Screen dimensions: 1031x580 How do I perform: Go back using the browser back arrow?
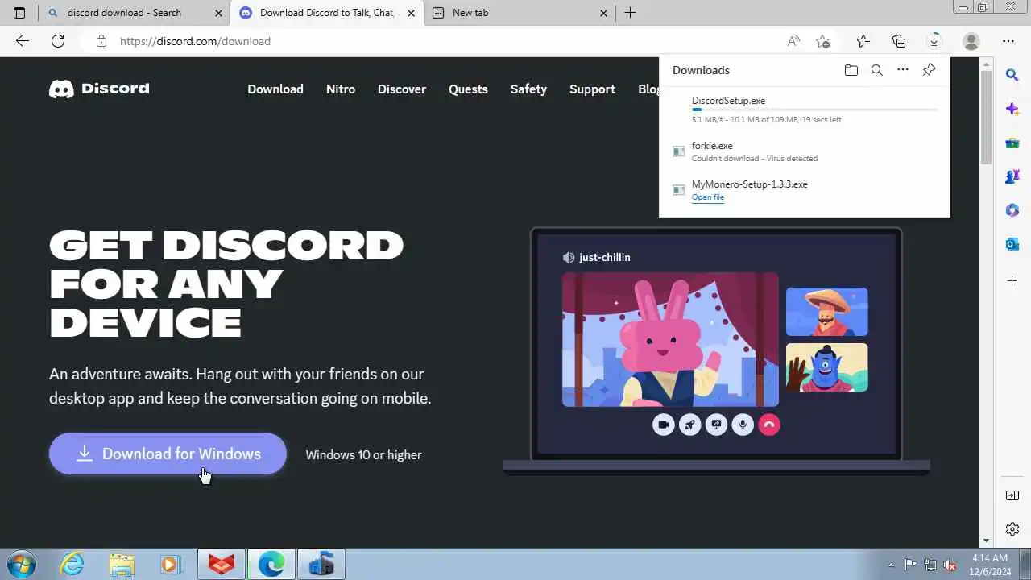click(23, 41)
